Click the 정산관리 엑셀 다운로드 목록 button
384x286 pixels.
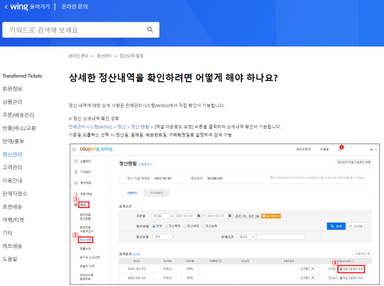click(354, 162)
